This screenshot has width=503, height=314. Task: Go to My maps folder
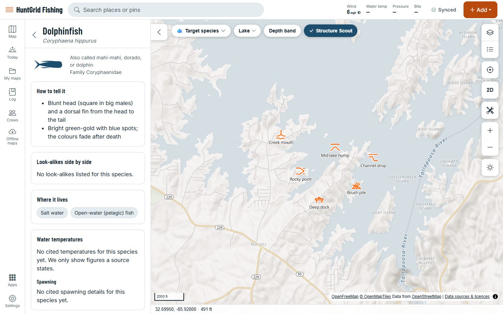point(12,74)
